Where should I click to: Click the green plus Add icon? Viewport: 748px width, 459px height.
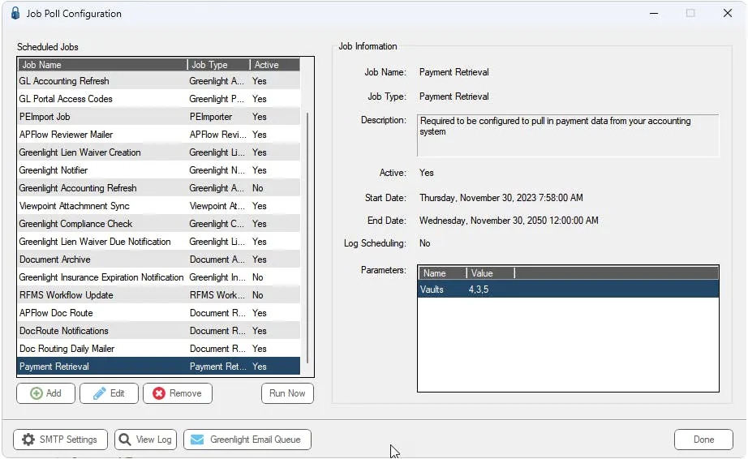tap(37, 393)
